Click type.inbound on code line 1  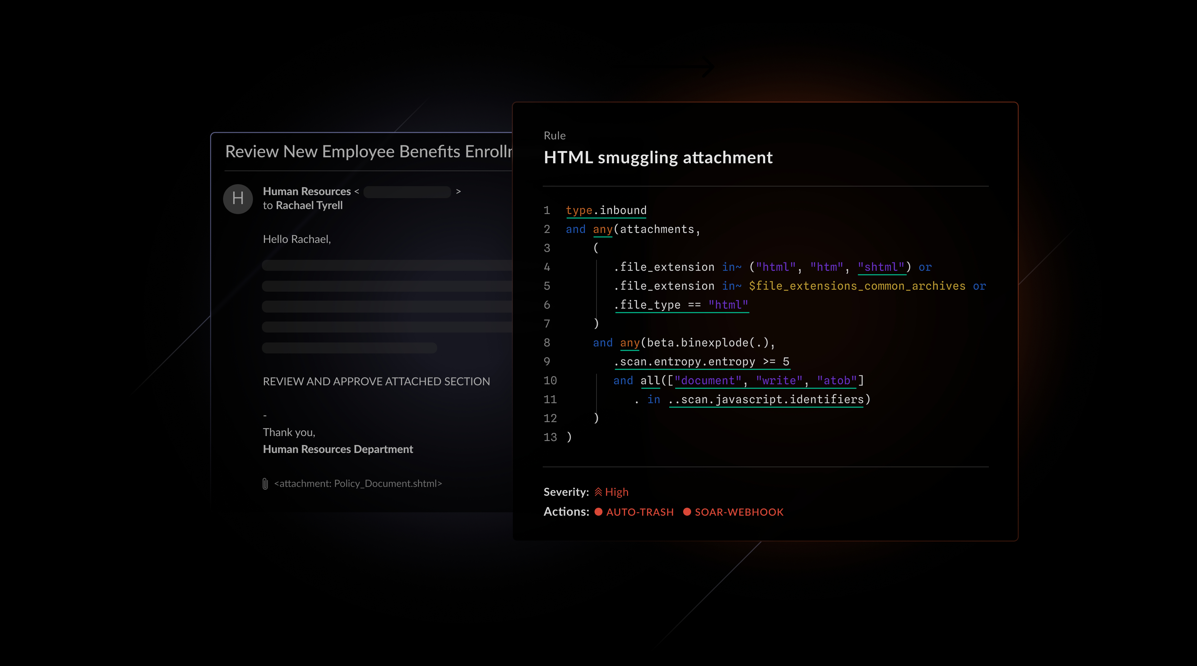click(x=606, y=210)
